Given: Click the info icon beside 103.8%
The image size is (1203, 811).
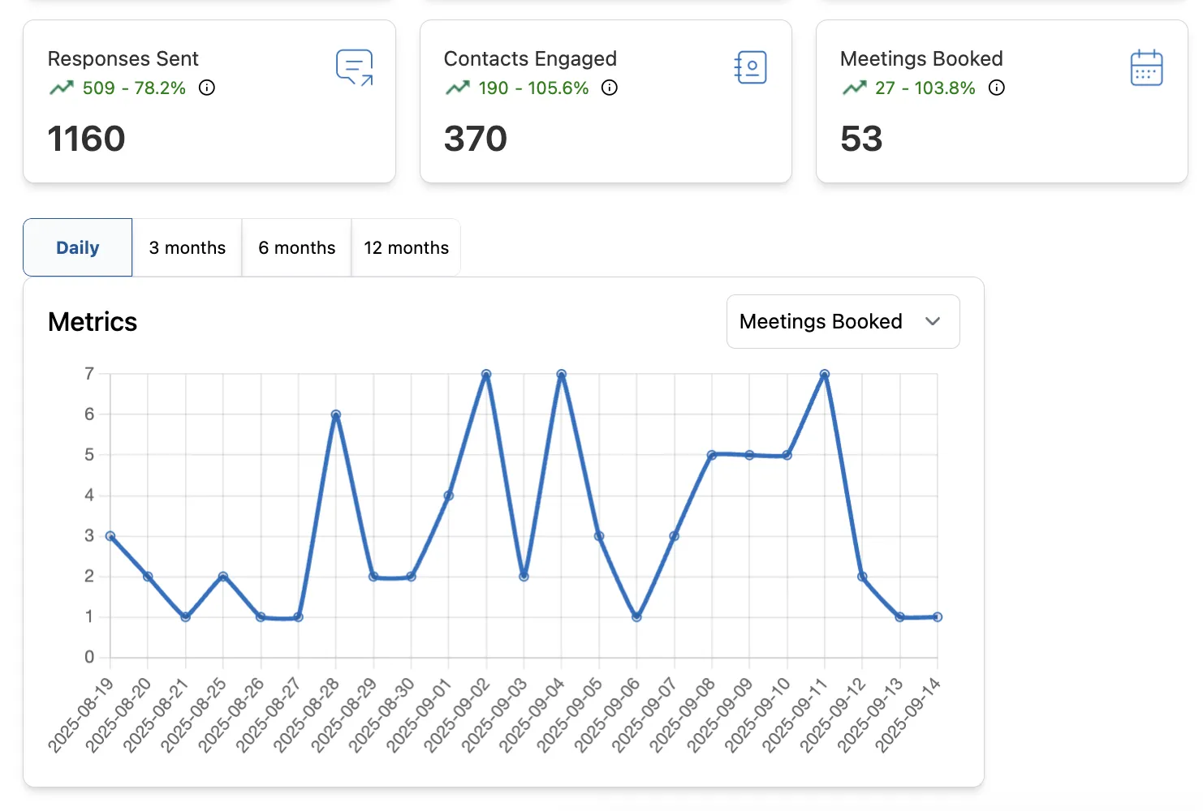Looking at the screenshot, I should (996, 88).
